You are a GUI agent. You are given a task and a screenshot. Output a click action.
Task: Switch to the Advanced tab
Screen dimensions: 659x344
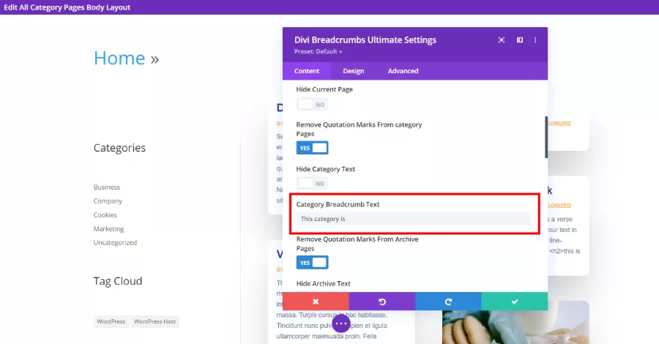click(x=403, y=71)
